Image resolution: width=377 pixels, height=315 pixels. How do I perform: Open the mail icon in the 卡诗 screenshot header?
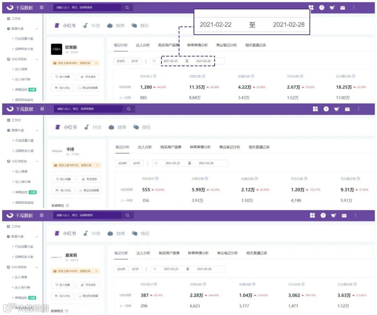click(347, 109)
